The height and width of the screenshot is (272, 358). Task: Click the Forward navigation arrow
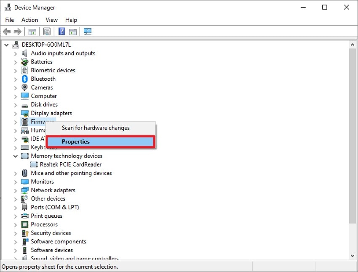17,31
